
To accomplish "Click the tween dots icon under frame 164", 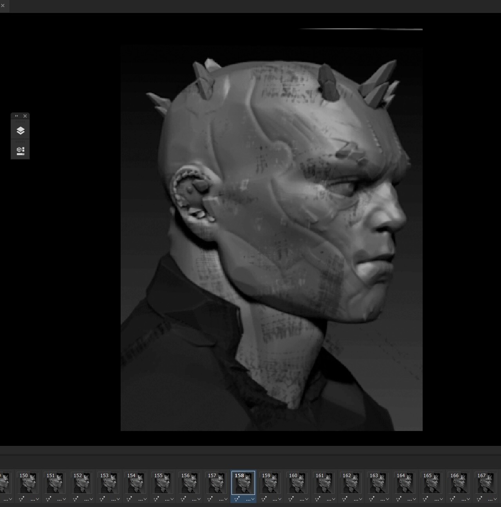I will pos(399,499).
